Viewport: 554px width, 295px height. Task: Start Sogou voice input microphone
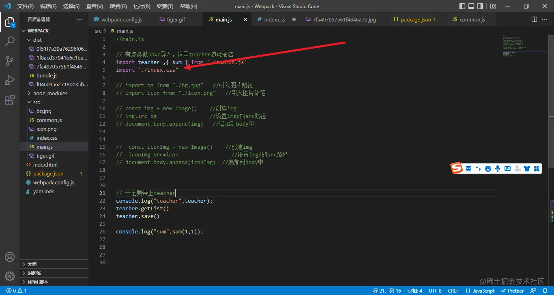[x=498, y=169]
